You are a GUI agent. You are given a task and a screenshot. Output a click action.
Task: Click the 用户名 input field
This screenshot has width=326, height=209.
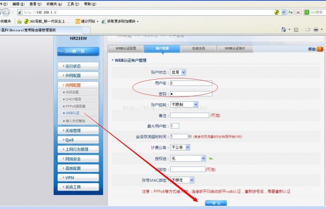tap(191, 83)
